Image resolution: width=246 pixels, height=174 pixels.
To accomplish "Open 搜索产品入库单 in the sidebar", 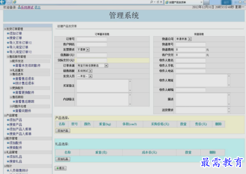I will click(20, 134).
